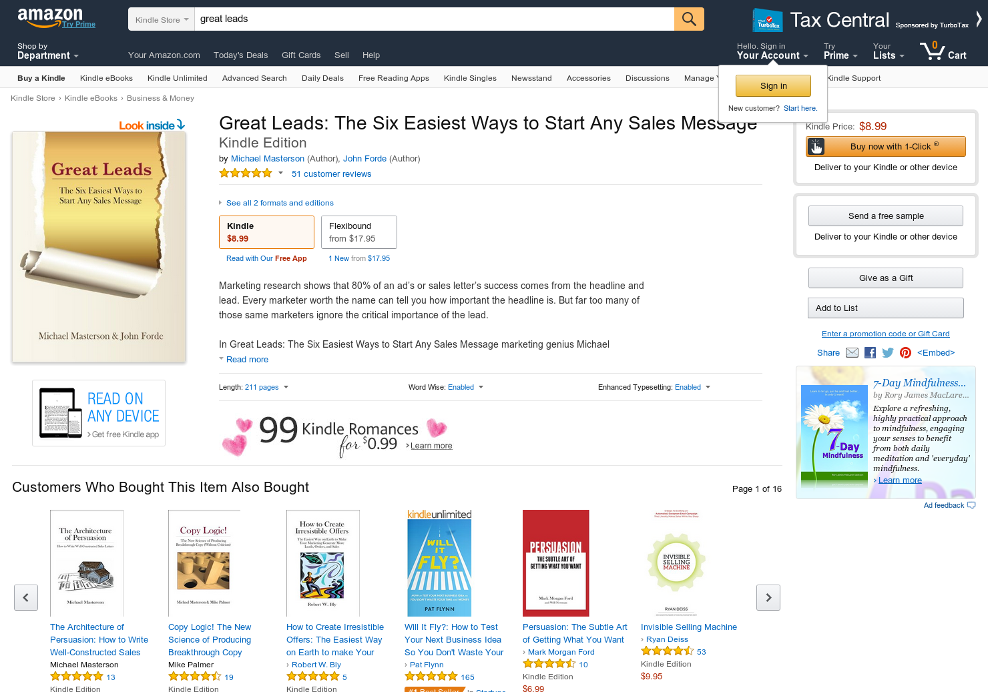Select the Flexibound format option
The image size is (988, 692).
click(359, 232)
